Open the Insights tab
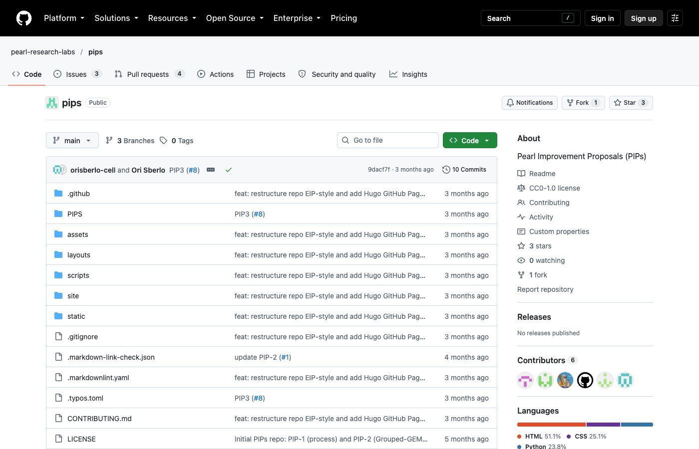This screenshot has width=699, height=449. [408, 74]
